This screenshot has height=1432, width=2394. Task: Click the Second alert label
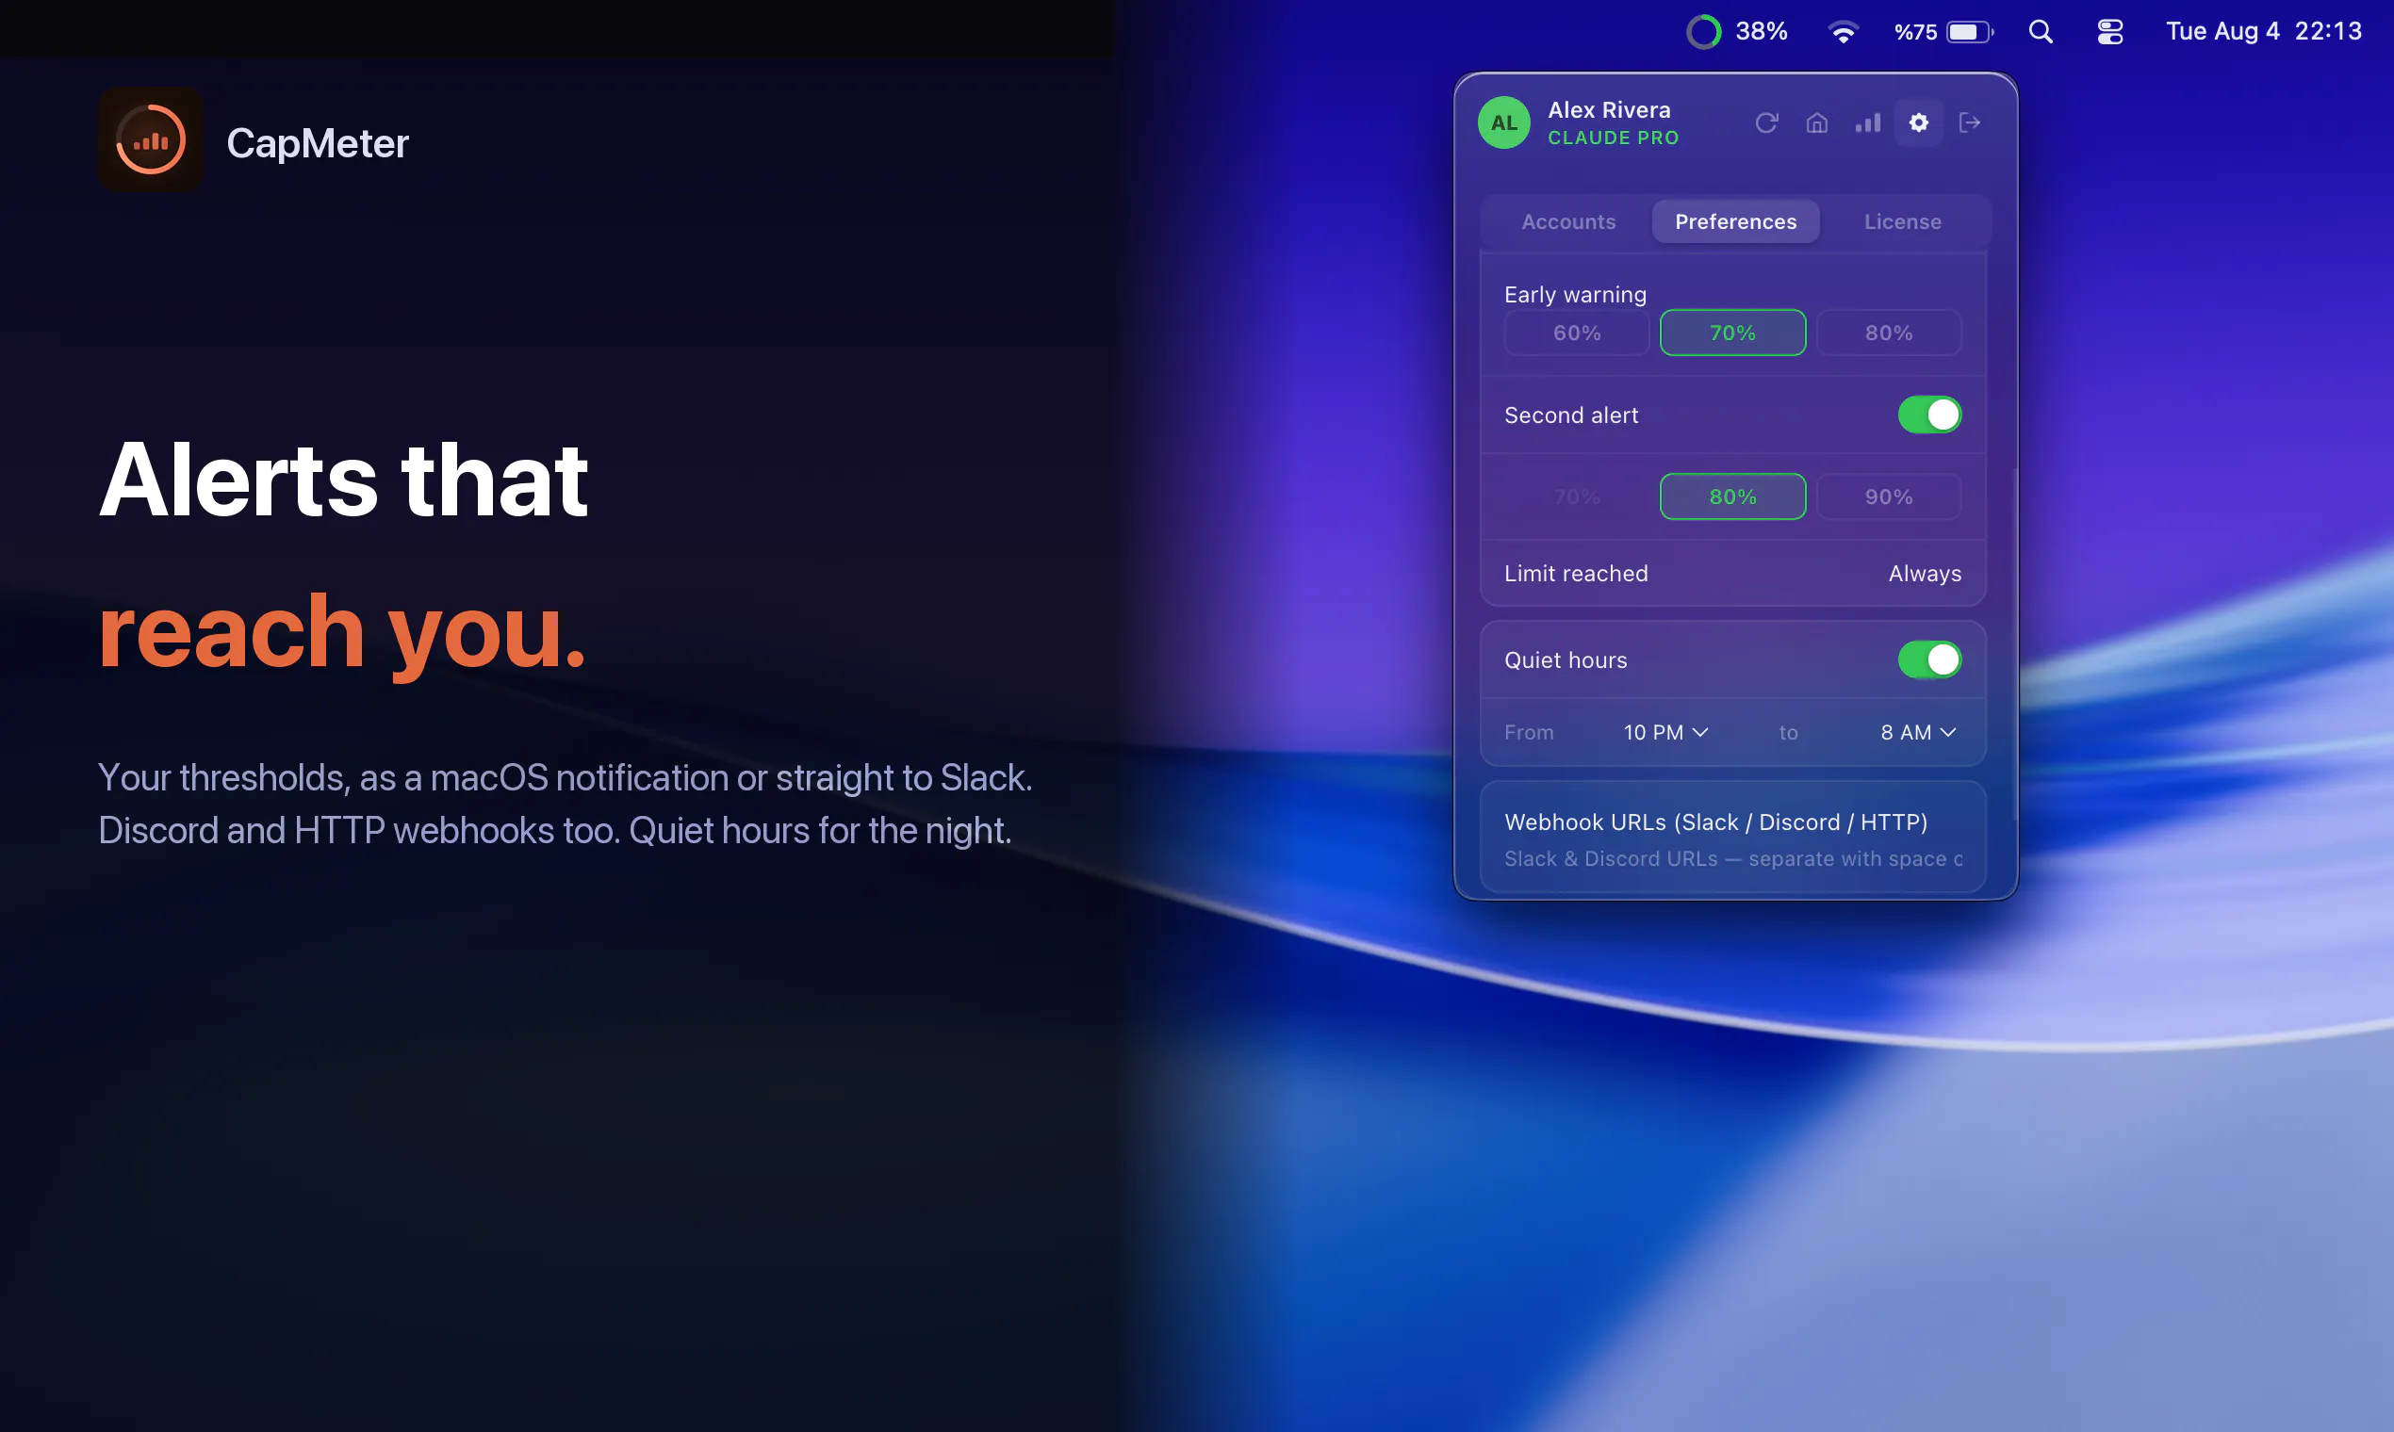1571,415
